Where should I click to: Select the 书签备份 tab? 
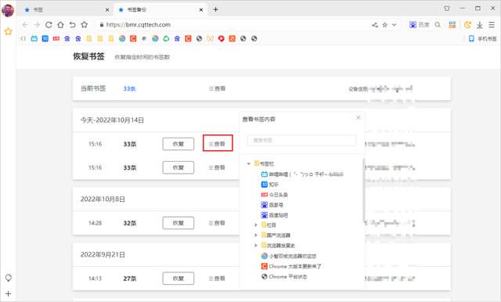click(160, 9)
